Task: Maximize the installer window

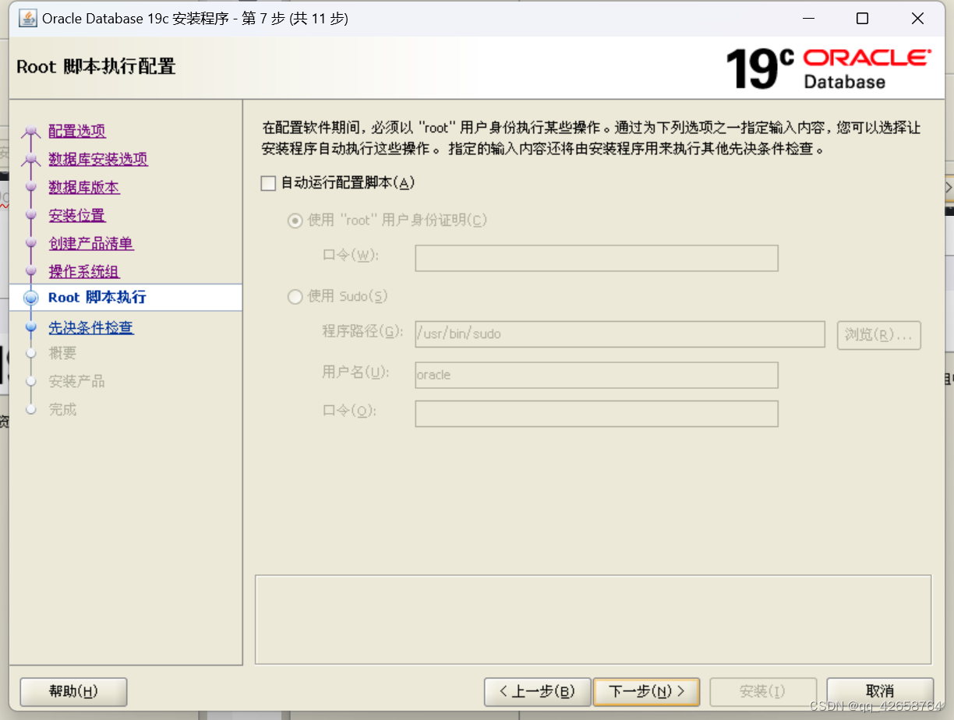Action: coord(862,19)
